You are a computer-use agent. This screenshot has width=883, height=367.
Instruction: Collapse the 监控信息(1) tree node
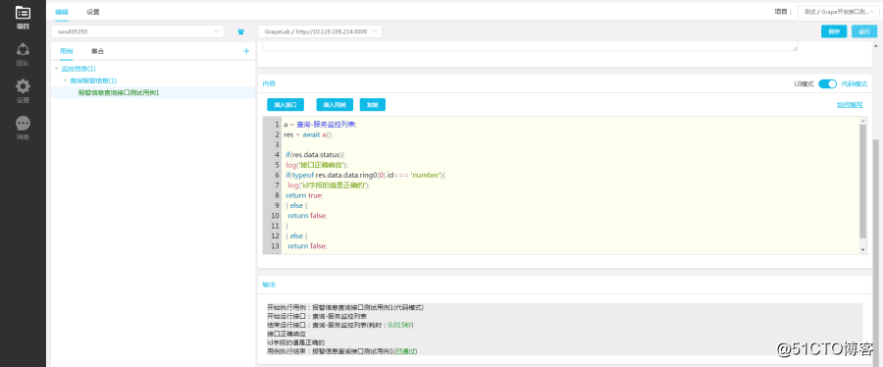pyautogui.click(x=56, y=69)
